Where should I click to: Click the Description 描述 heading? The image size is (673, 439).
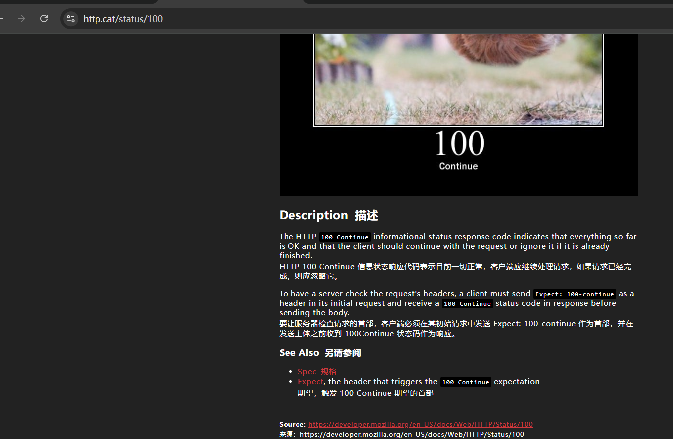pos(329,215)
